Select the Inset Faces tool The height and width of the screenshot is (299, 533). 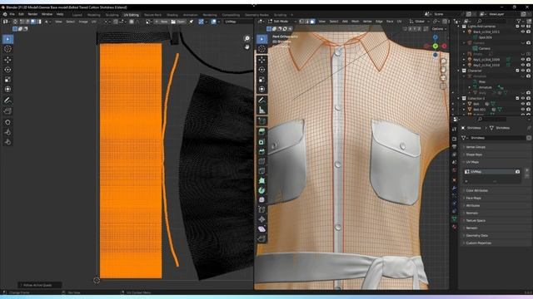262,142
